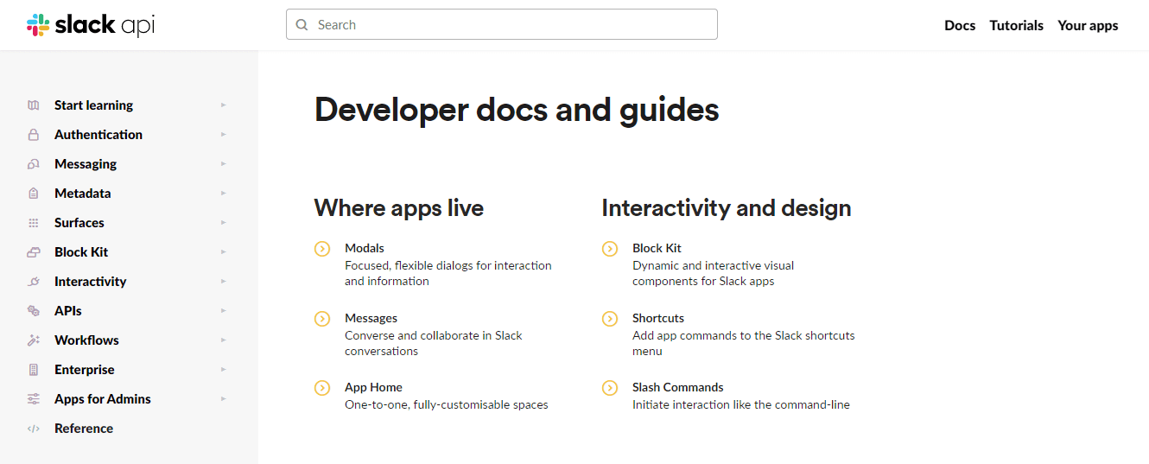This screenshot has height=464, width=1149.
Task: Expand APIs section arrow
Action: coord(224,311)
